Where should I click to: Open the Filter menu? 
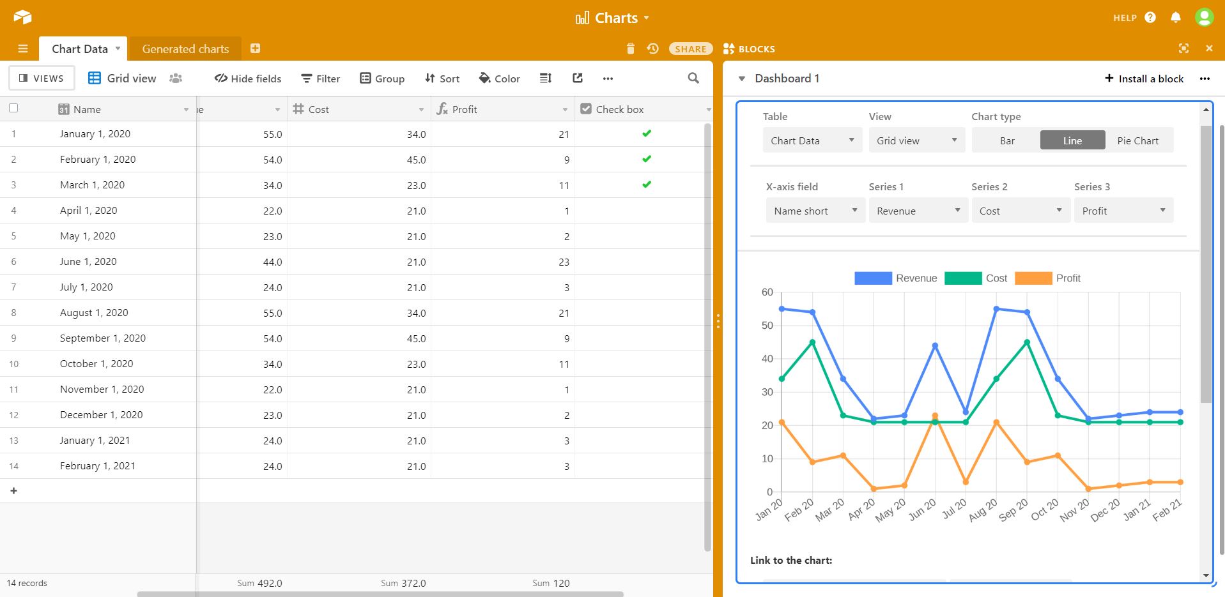pos(321,79)
